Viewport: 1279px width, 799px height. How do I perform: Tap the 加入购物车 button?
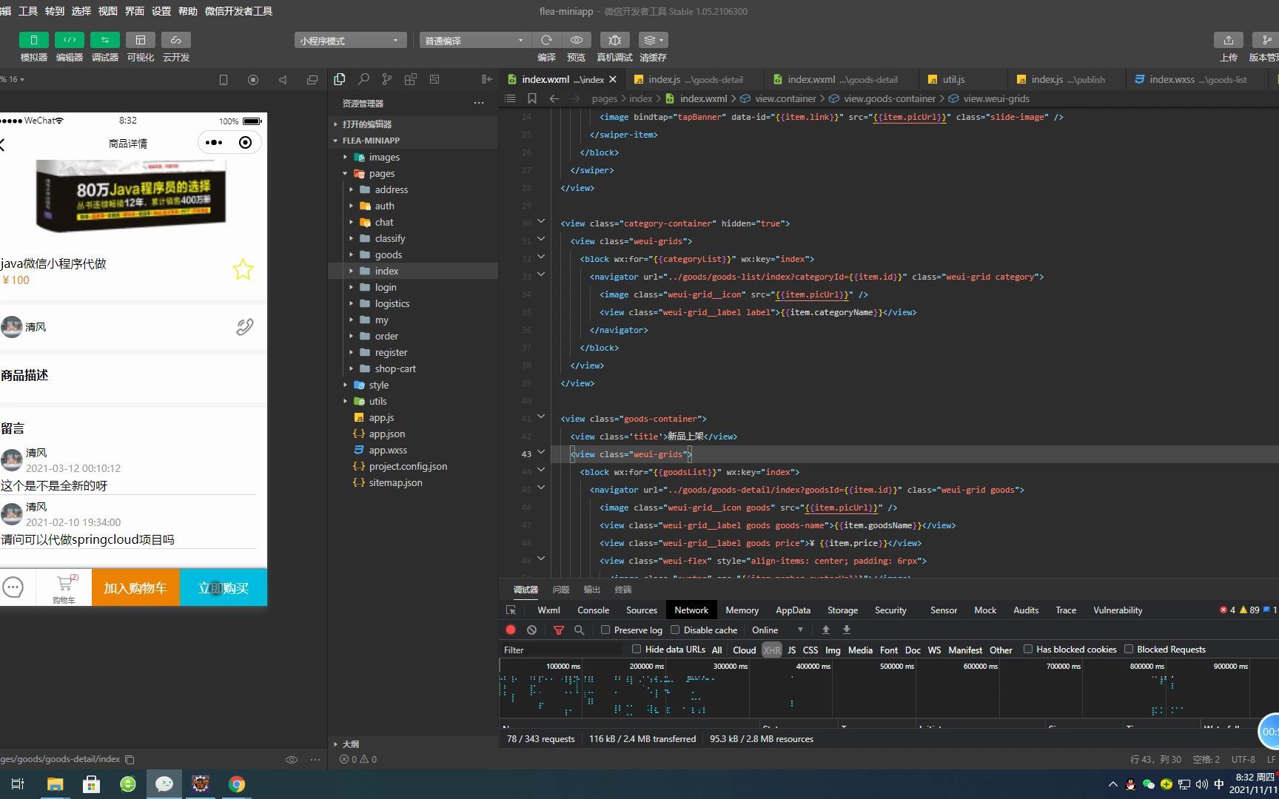[x=135, y=587]
